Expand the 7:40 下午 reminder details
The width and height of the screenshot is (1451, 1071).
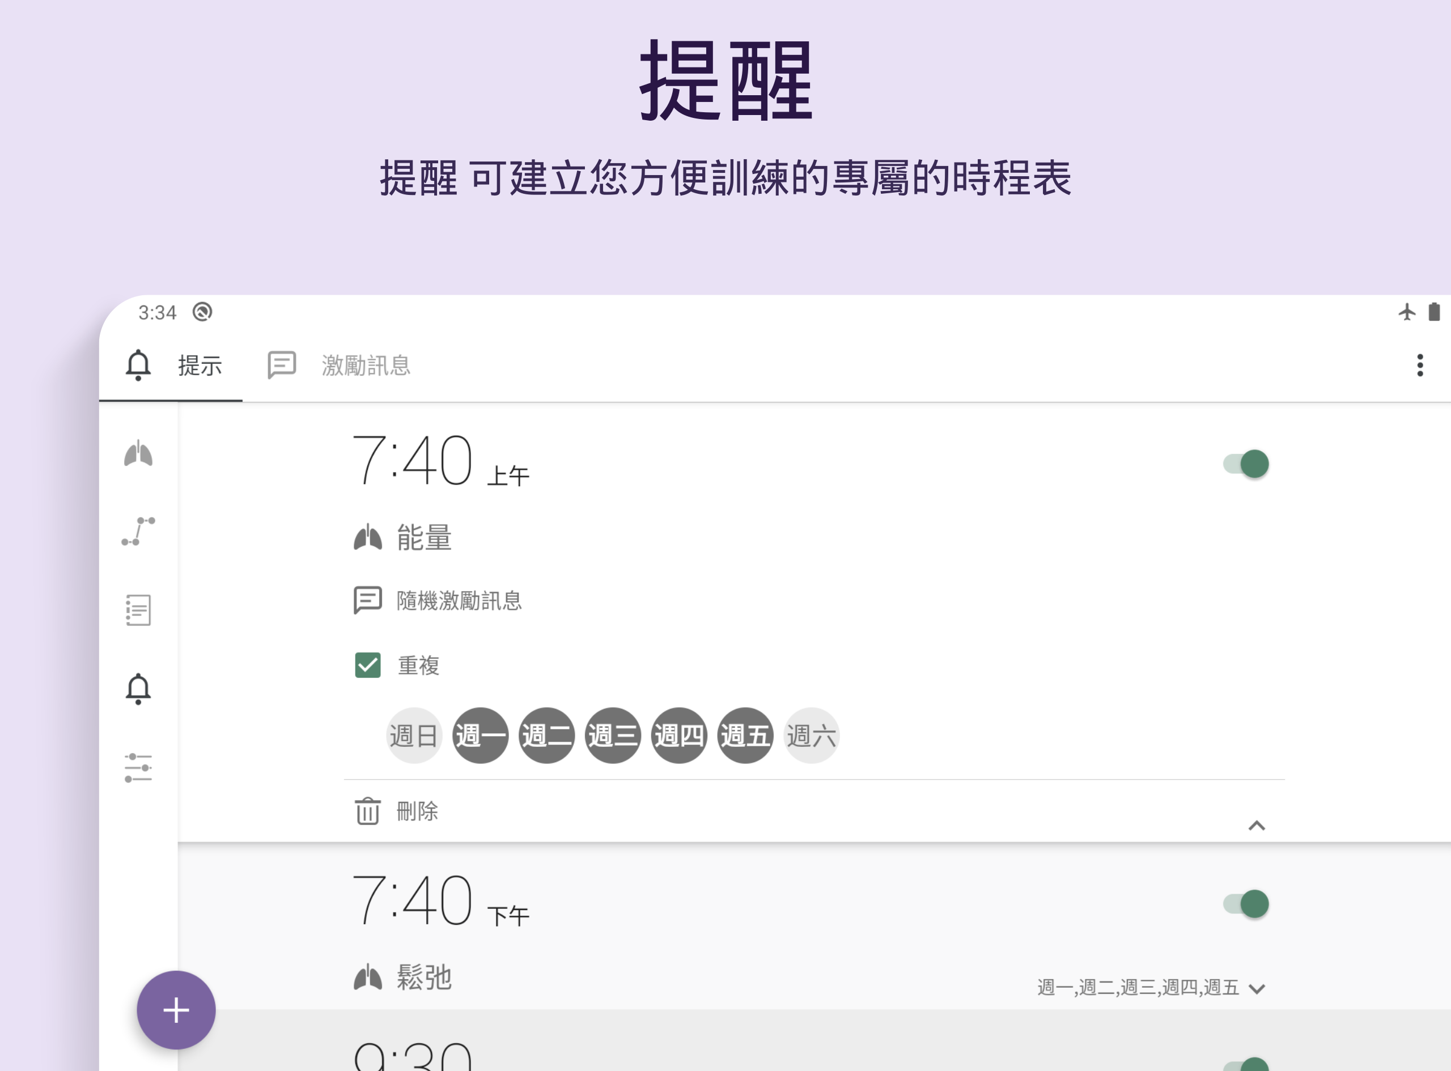1257,989
